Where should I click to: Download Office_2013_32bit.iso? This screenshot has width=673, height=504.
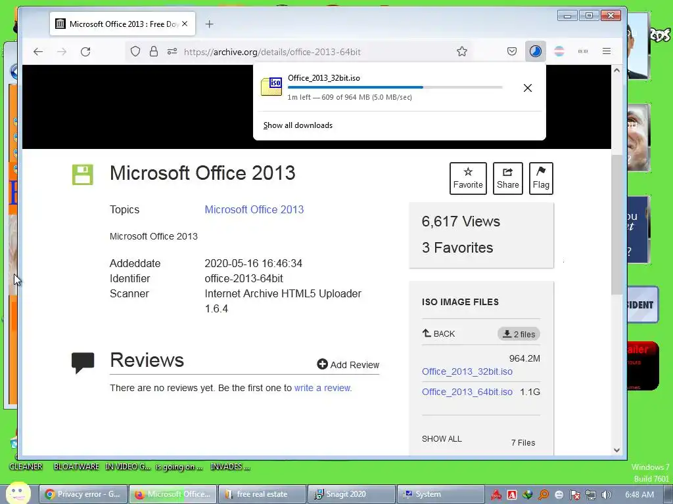click(x=467, y=371)
